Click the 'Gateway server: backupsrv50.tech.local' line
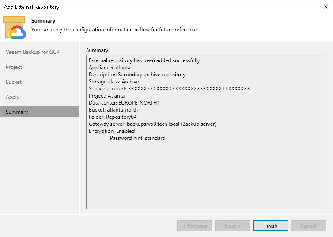The width and height of the screenshot is (333, 237). (x=152, y=124)
